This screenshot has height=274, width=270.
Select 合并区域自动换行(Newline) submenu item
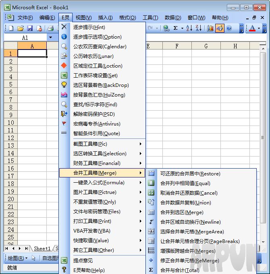(x=201, y=222)
